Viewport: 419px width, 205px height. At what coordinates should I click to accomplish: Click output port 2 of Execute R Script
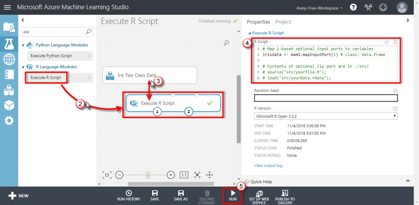pyautogui.click(x=189, y=112)
